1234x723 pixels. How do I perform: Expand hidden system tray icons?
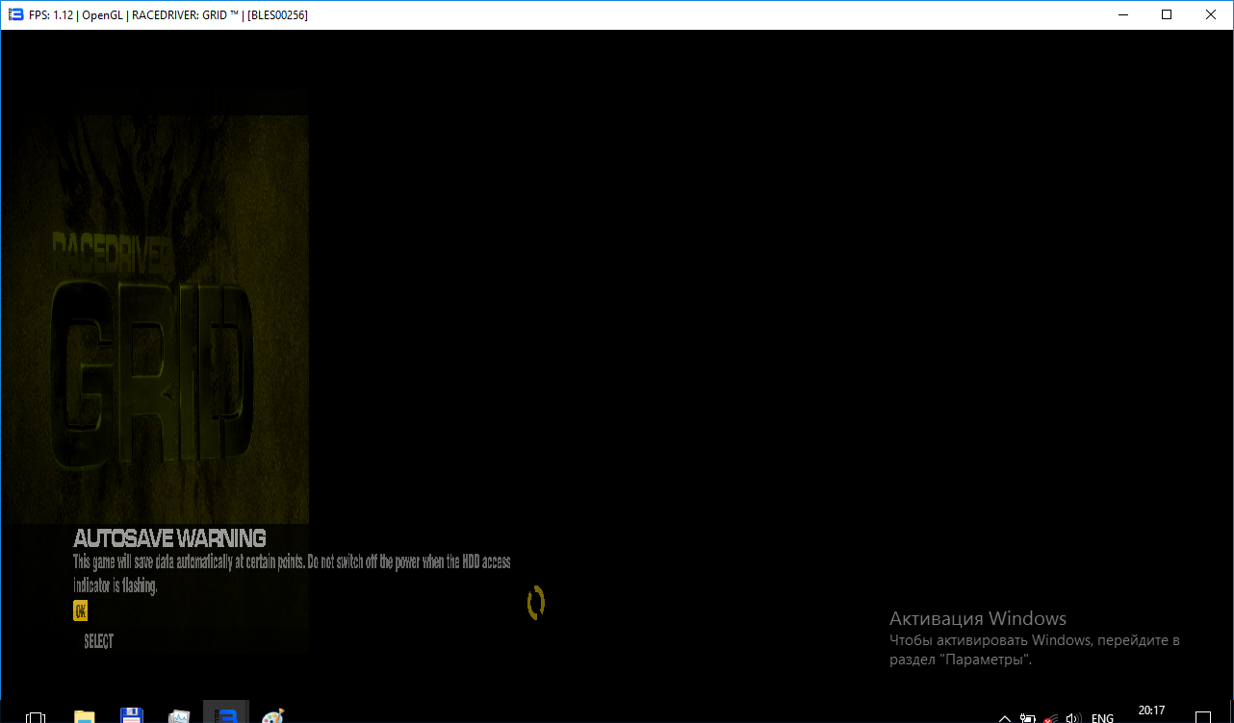click(x=1005, y=717)
